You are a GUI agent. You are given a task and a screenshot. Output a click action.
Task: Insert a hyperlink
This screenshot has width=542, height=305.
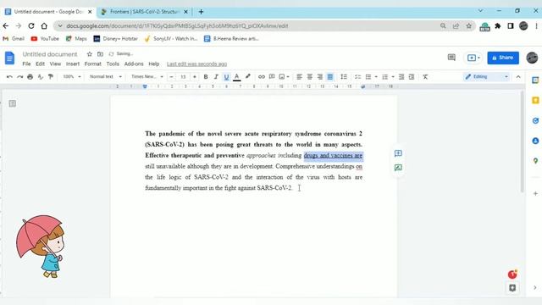pyautogui.click(x=262, y=77)
